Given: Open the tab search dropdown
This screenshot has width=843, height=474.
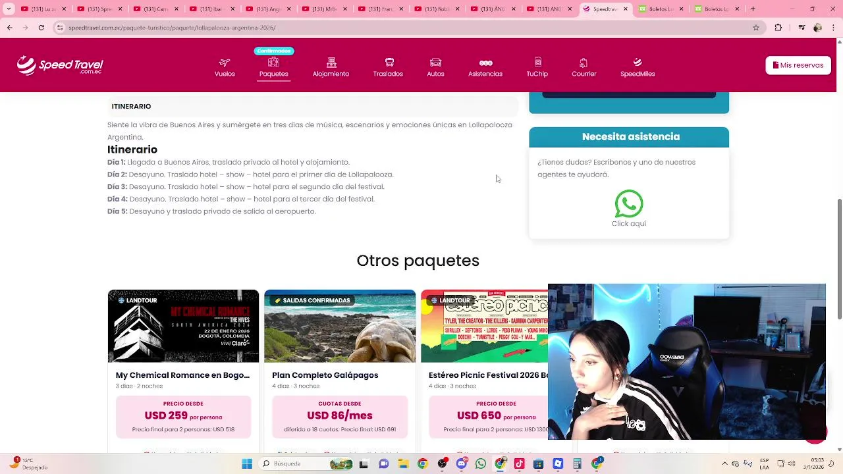Looking at the screenshot, I should click(9, 9).
